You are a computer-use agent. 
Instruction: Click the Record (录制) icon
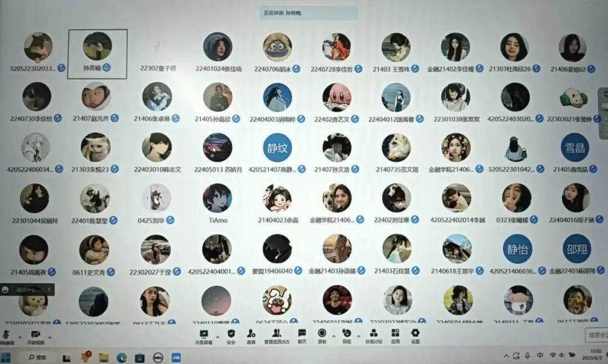point(322,335)
